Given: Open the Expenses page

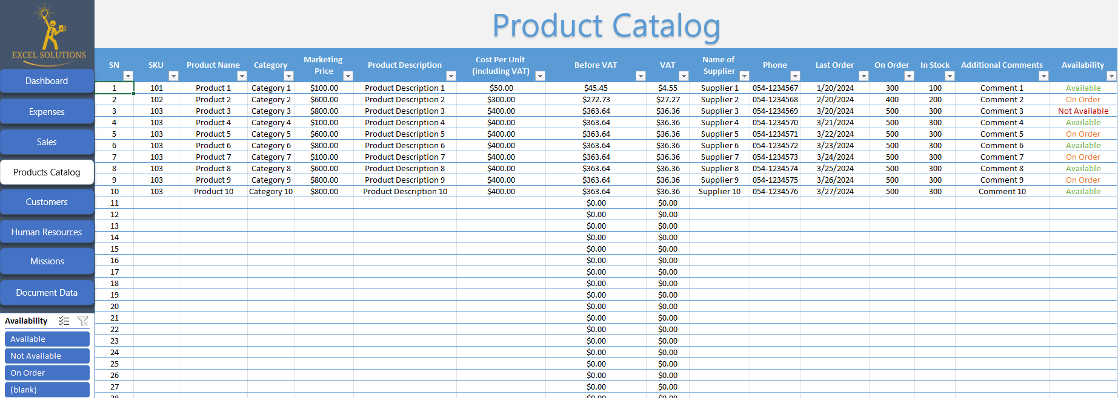Looking at the screenshot, I should [x=47, y=112].
